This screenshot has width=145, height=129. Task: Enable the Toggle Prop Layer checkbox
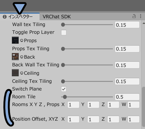click(x=64, y=33)
